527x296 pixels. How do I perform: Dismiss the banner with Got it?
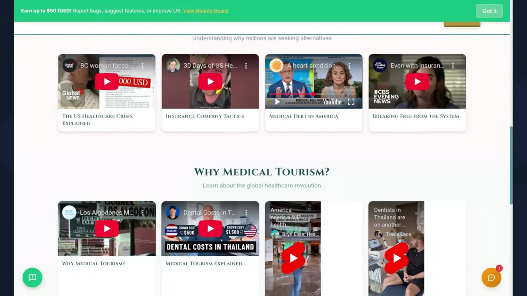490,11
